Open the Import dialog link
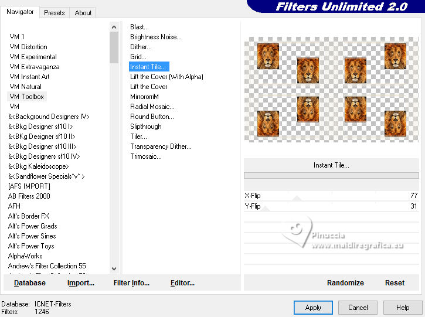Viewport: 425px width, 317px height. coord(81,283)
